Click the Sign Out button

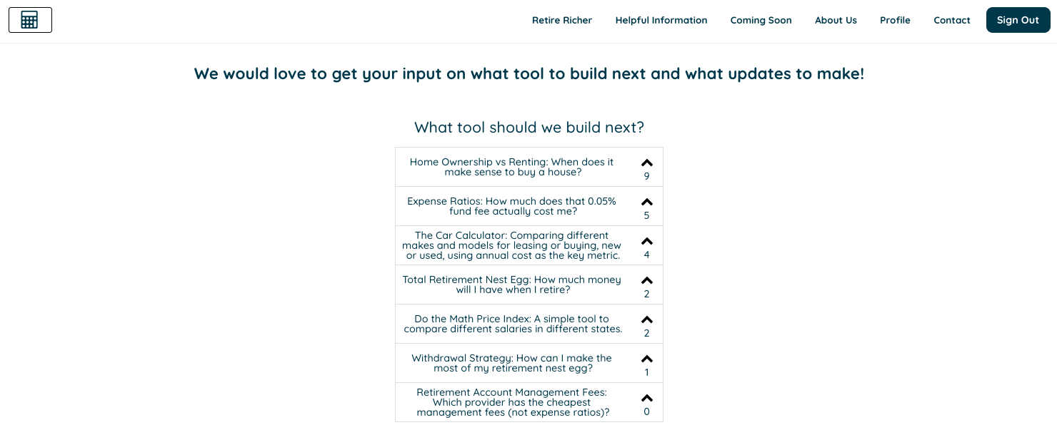1018,20
